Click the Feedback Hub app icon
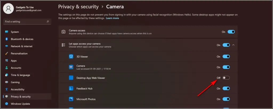The height and width of the screenshot is (109, 273). coord(71,88)
